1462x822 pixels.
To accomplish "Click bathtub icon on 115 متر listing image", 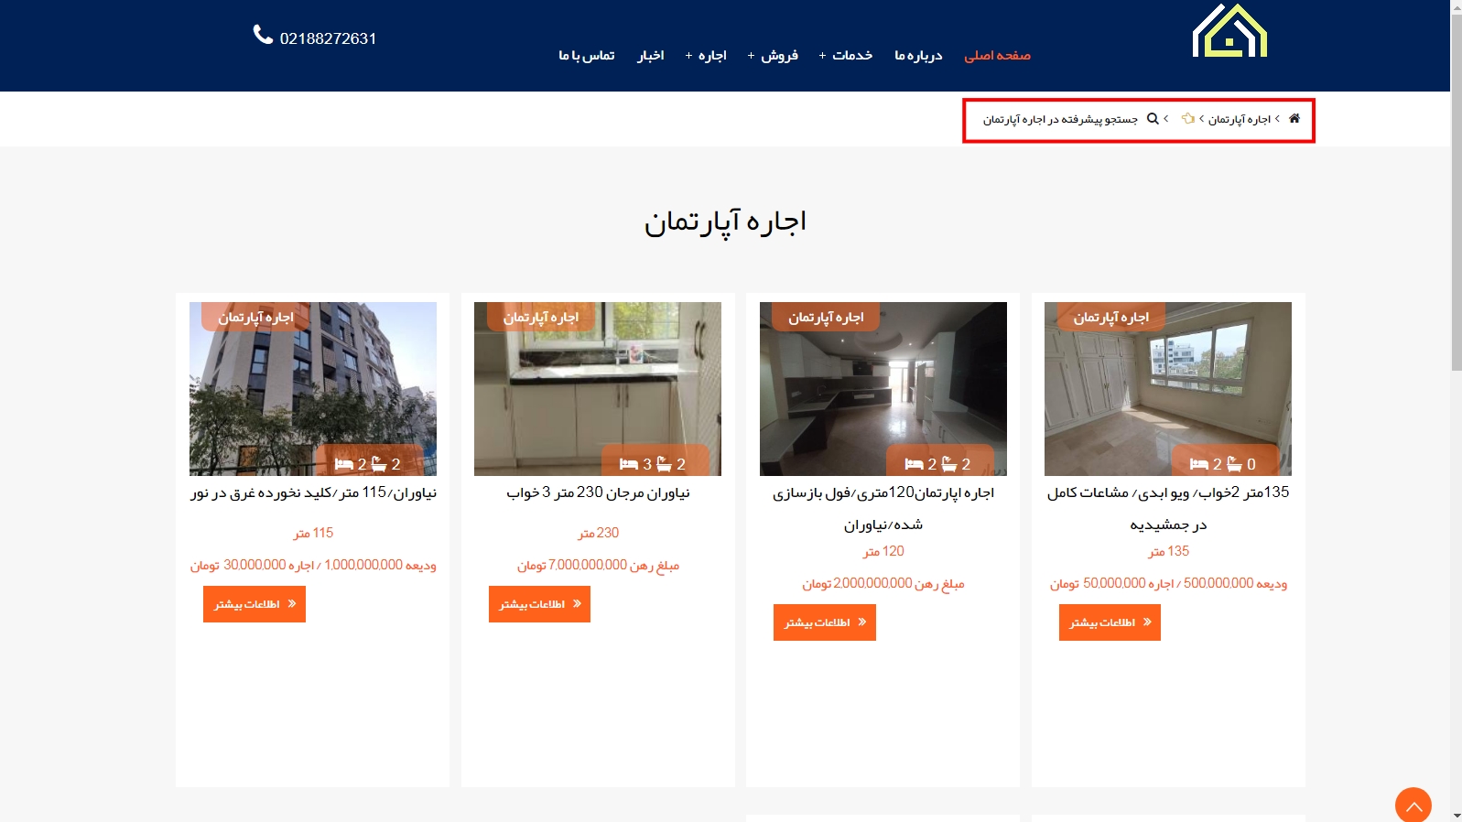I will (x=379, y=464).
